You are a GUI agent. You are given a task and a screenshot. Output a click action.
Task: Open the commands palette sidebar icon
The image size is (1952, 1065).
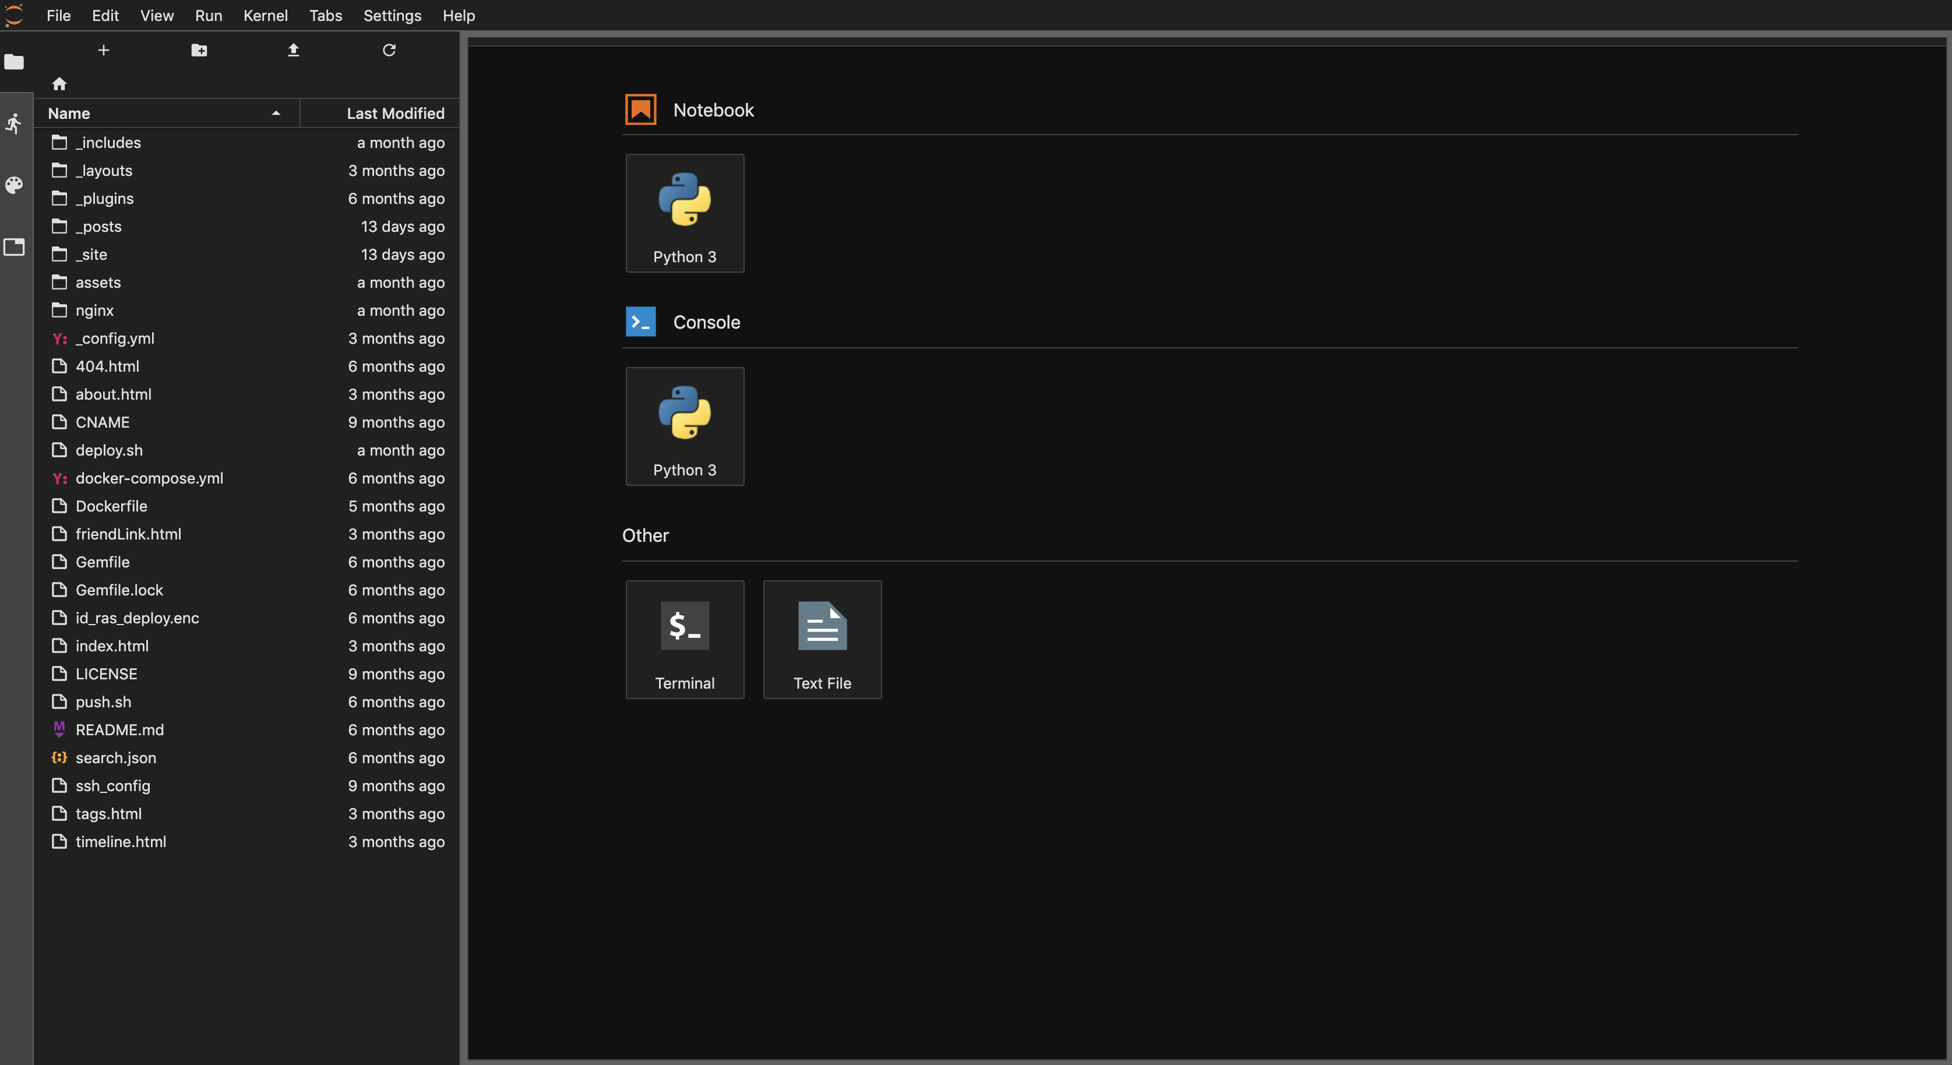15,185
